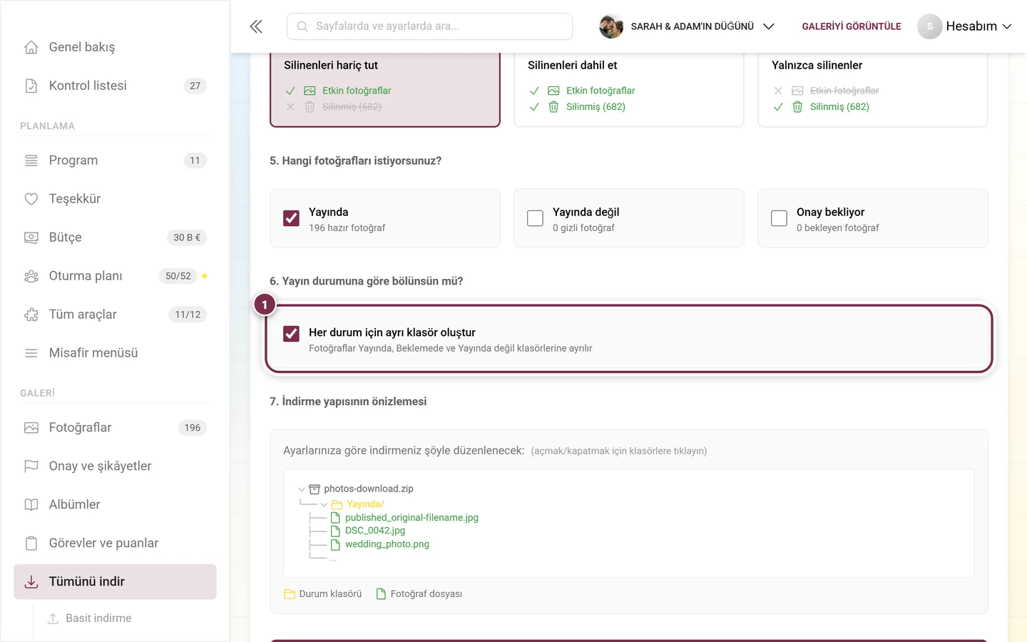Select published_original-filename.jpg in the preview
1027x642 pixels.
412,518
